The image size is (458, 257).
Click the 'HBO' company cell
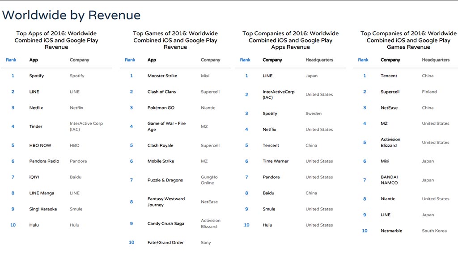75,145
